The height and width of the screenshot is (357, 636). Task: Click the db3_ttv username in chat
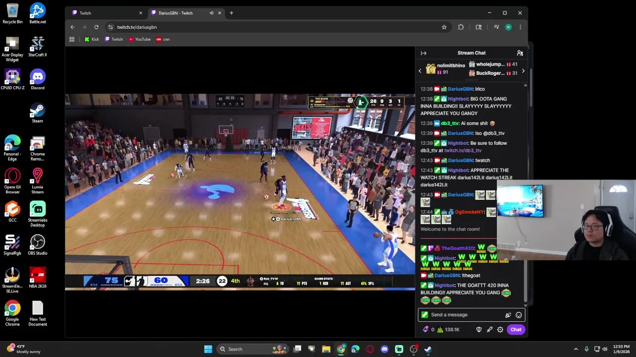click(x=450, y=123)
